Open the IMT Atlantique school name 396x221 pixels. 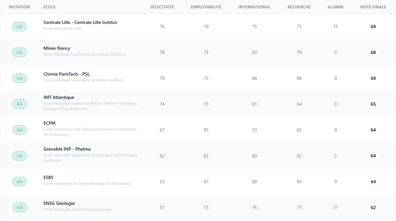[59, 97]
